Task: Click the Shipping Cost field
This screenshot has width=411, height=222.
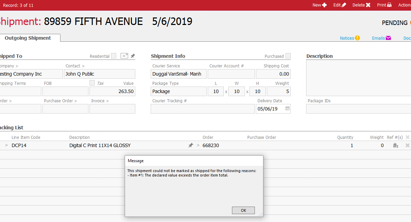Action: tap(273, 74)
